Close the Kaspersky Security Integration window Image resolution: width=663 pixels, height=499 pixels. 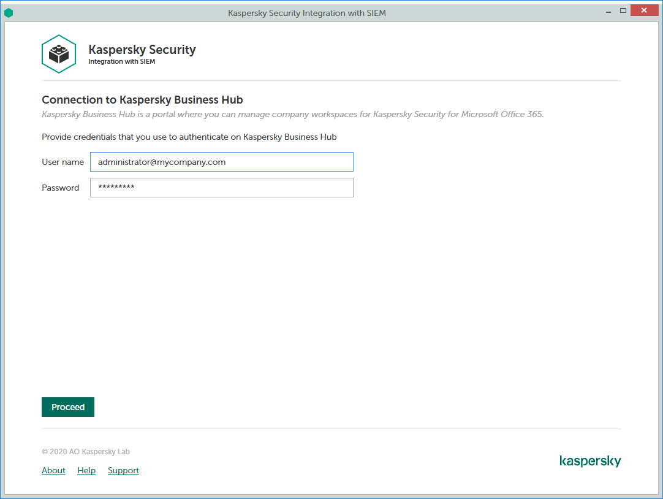coord(643,10)
